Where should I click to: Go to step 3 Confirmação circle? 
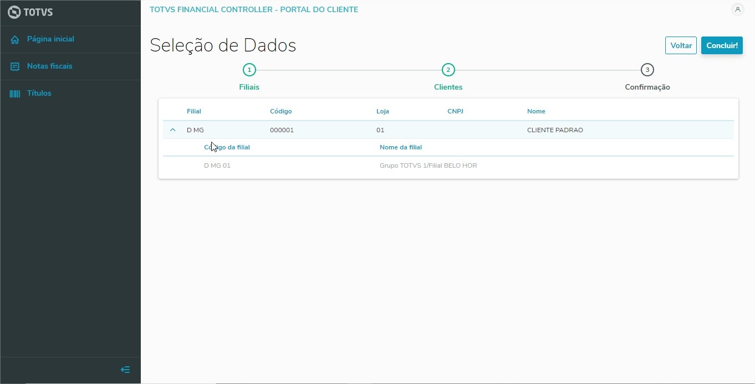click(x=647, y=70)
